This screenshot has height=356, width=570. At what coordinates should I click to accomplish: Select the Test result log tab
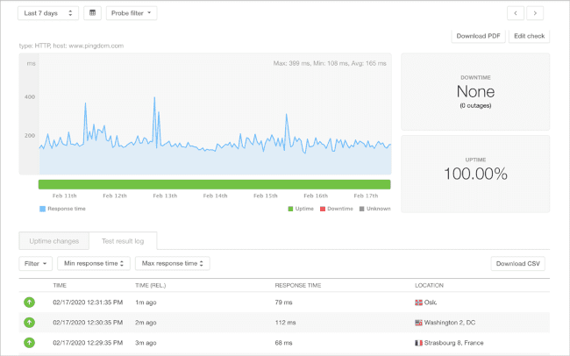pos(123,241)
